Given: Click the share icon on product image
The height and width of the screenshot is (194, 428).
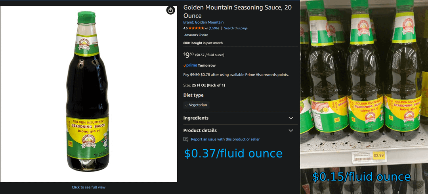Looking at the screenshot, I should click(x=170, y=10).
